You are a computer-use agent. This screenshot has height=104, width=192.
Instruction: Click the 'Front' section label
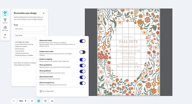click(16, 25)
